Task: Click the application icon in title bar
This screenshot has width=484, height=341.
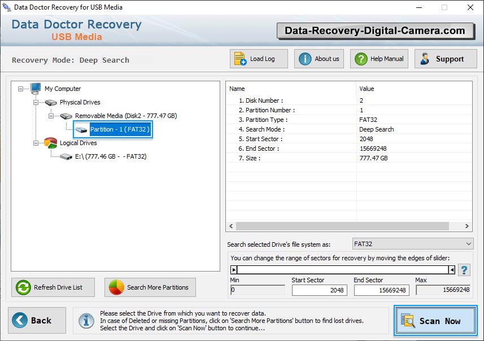Action: point(6,7)
